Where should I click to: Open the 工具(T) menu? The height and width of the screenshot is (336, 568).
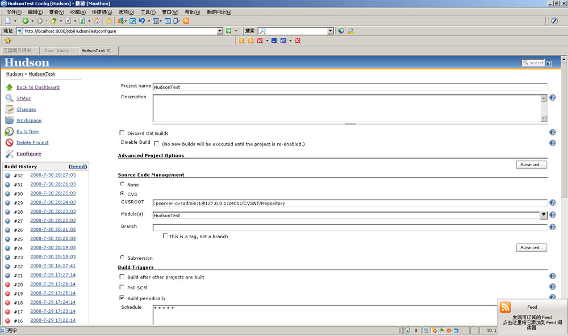148,12
